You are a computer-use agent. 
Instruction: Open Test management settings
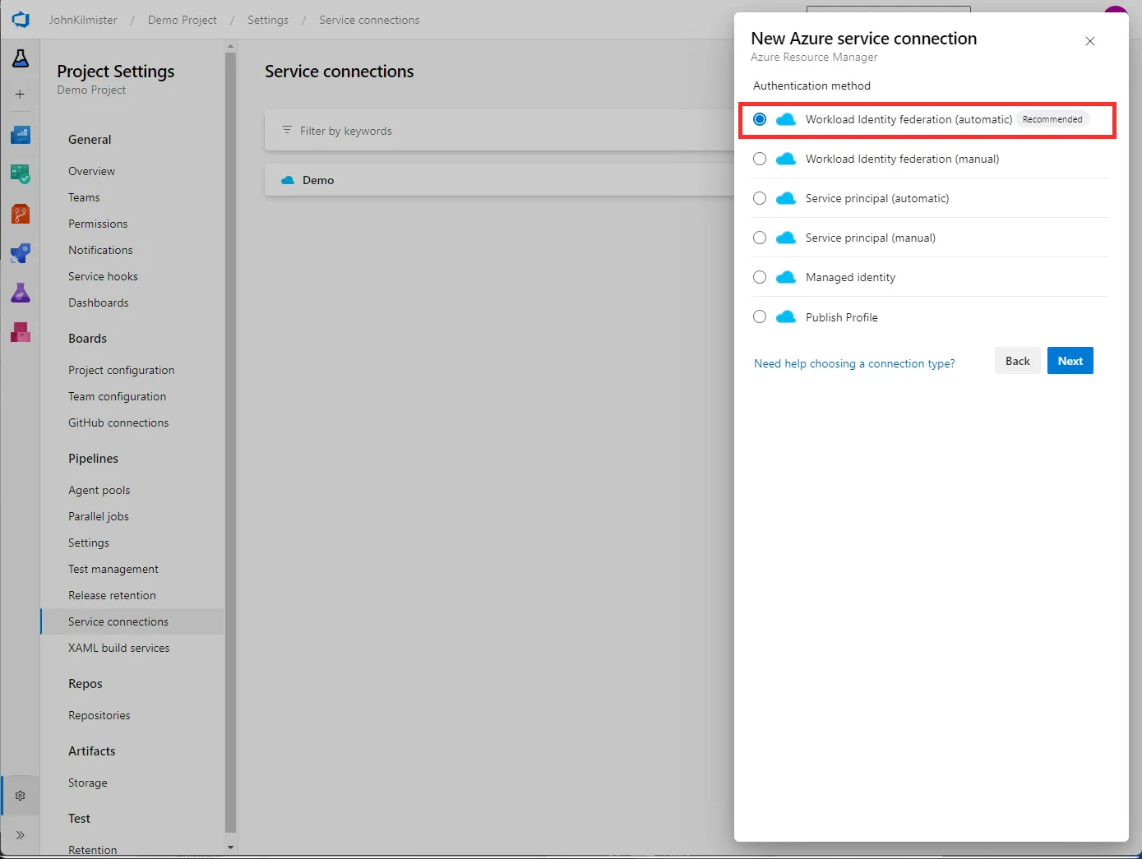[113, 569]
